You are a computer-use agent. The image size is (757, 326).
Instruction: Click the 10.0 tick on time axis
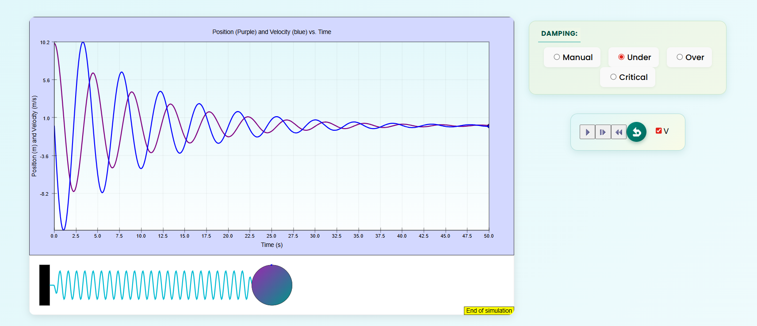pos(141,236)
